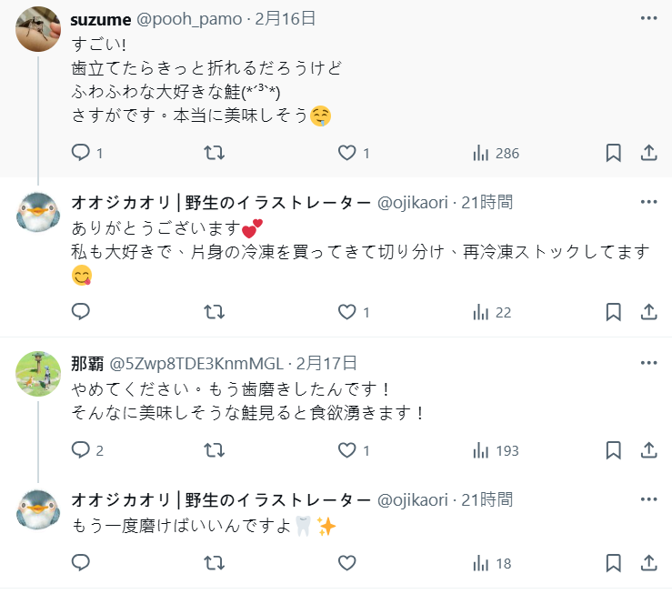Screen dimensions: 672x594
Task: Click suzume's profile avatar
Action: click(39, 30)
